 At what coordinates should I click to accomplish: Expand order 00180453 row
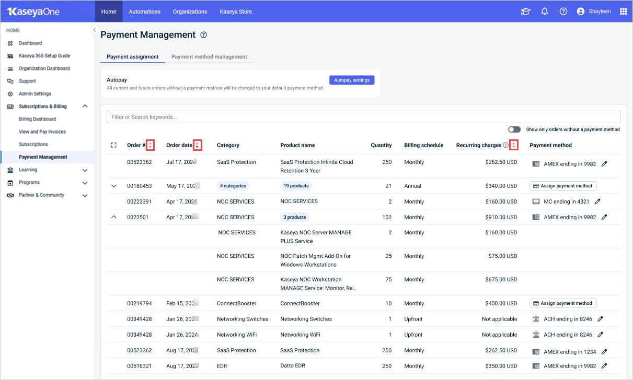click(114, 186)
